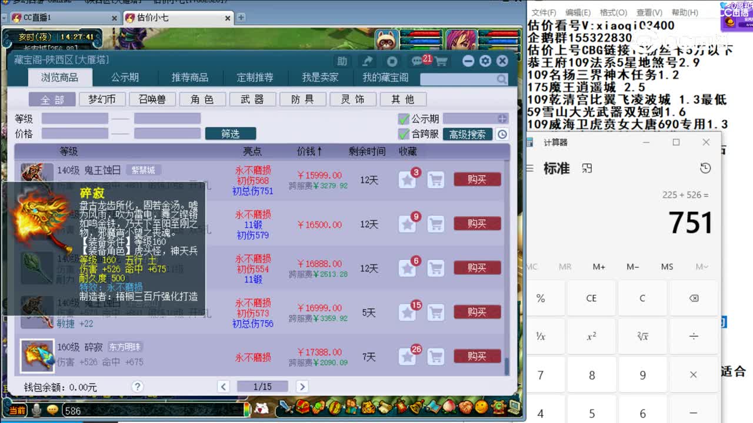
Task: Favorite the ¥17388.00 item star
Action: point(407,356)
